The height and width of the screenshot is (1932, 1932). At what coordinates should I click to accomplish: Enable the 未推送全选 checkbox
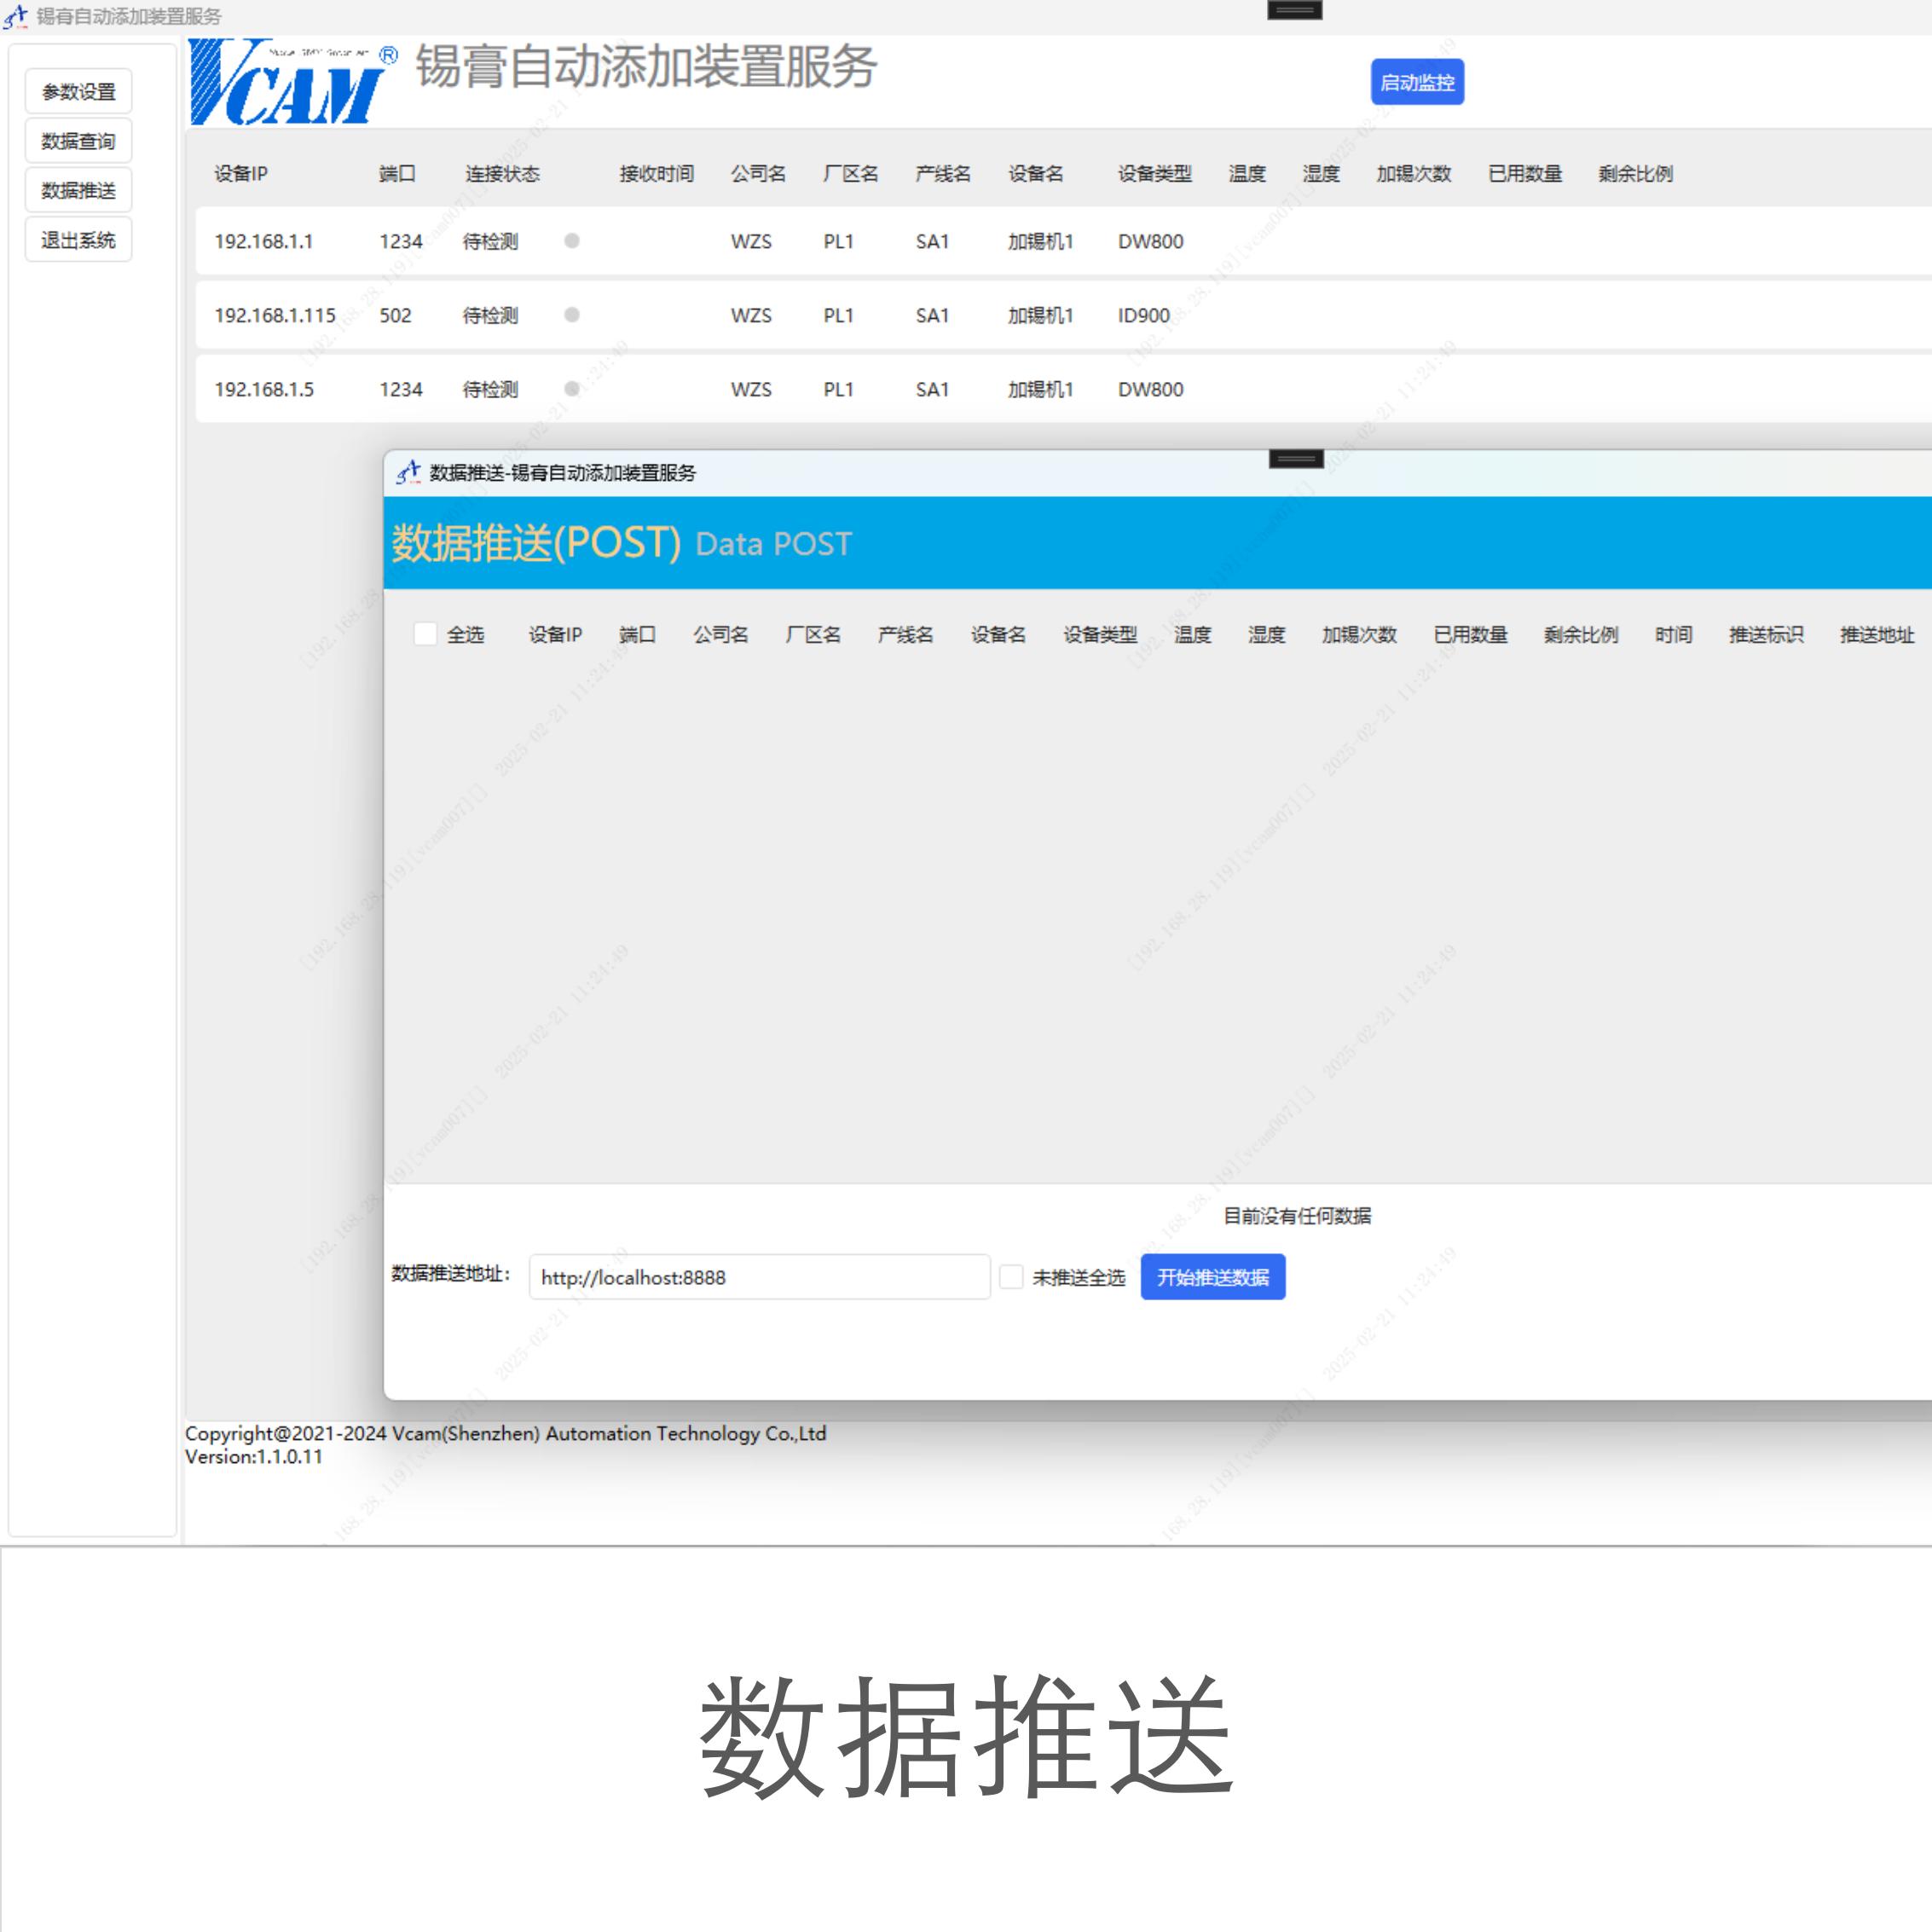click(x=1012, y=1277)
